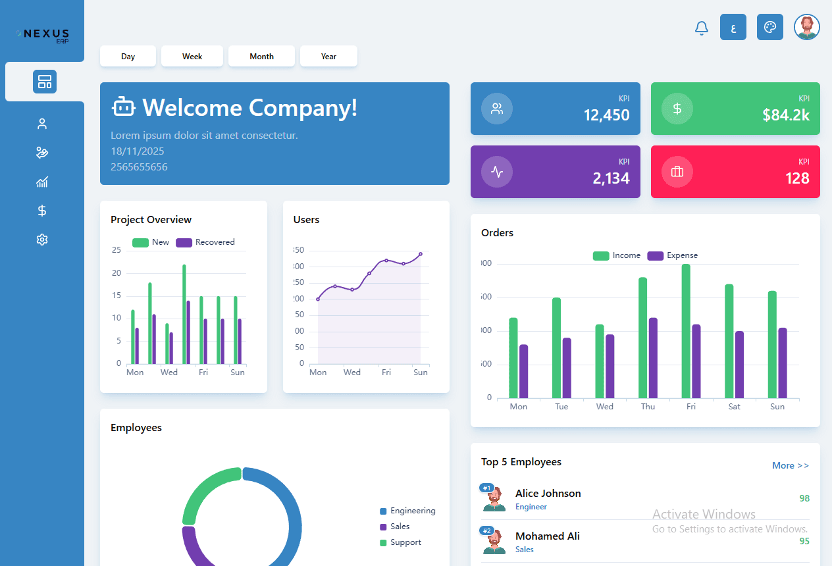832x566 pixels.
Task: Click the More >> link
Action: pos(790,465)
